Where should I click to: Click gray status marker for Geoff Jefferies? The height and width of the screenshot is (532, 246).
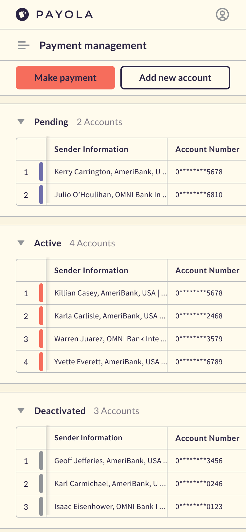point(41,461)
